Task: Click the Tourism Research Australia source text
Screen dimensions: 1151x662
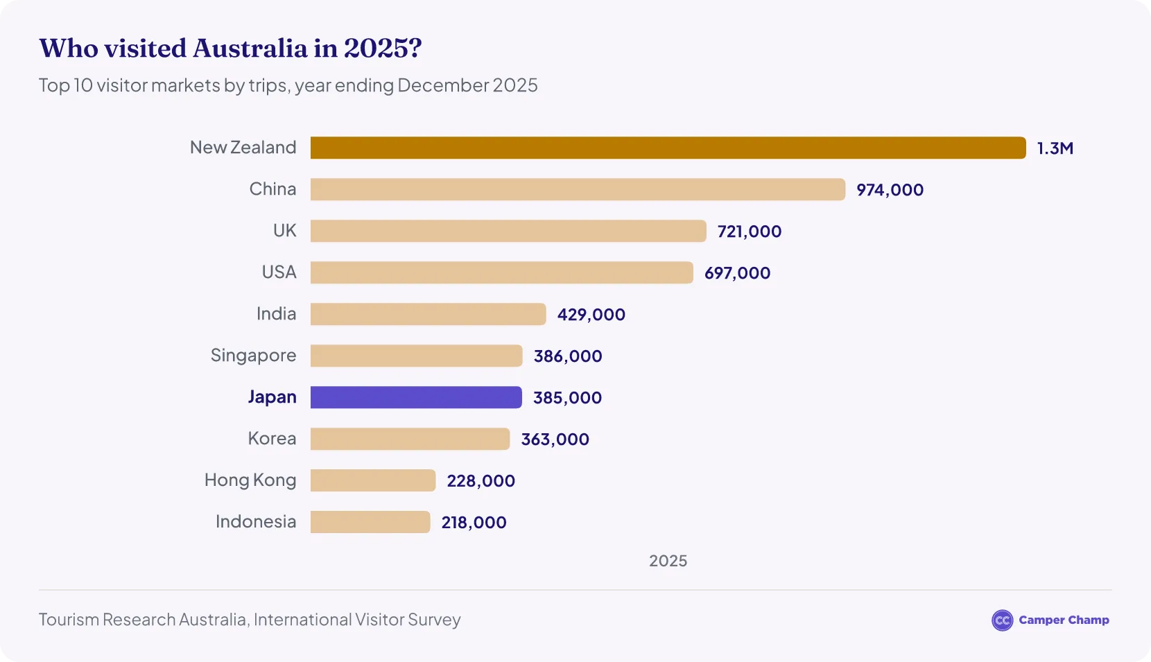Action: coord(250,620)
